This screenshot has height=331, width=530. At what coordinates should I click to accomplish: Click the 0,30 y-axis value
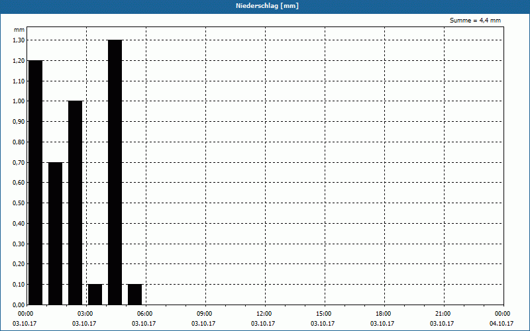click(x=19, y=244)
